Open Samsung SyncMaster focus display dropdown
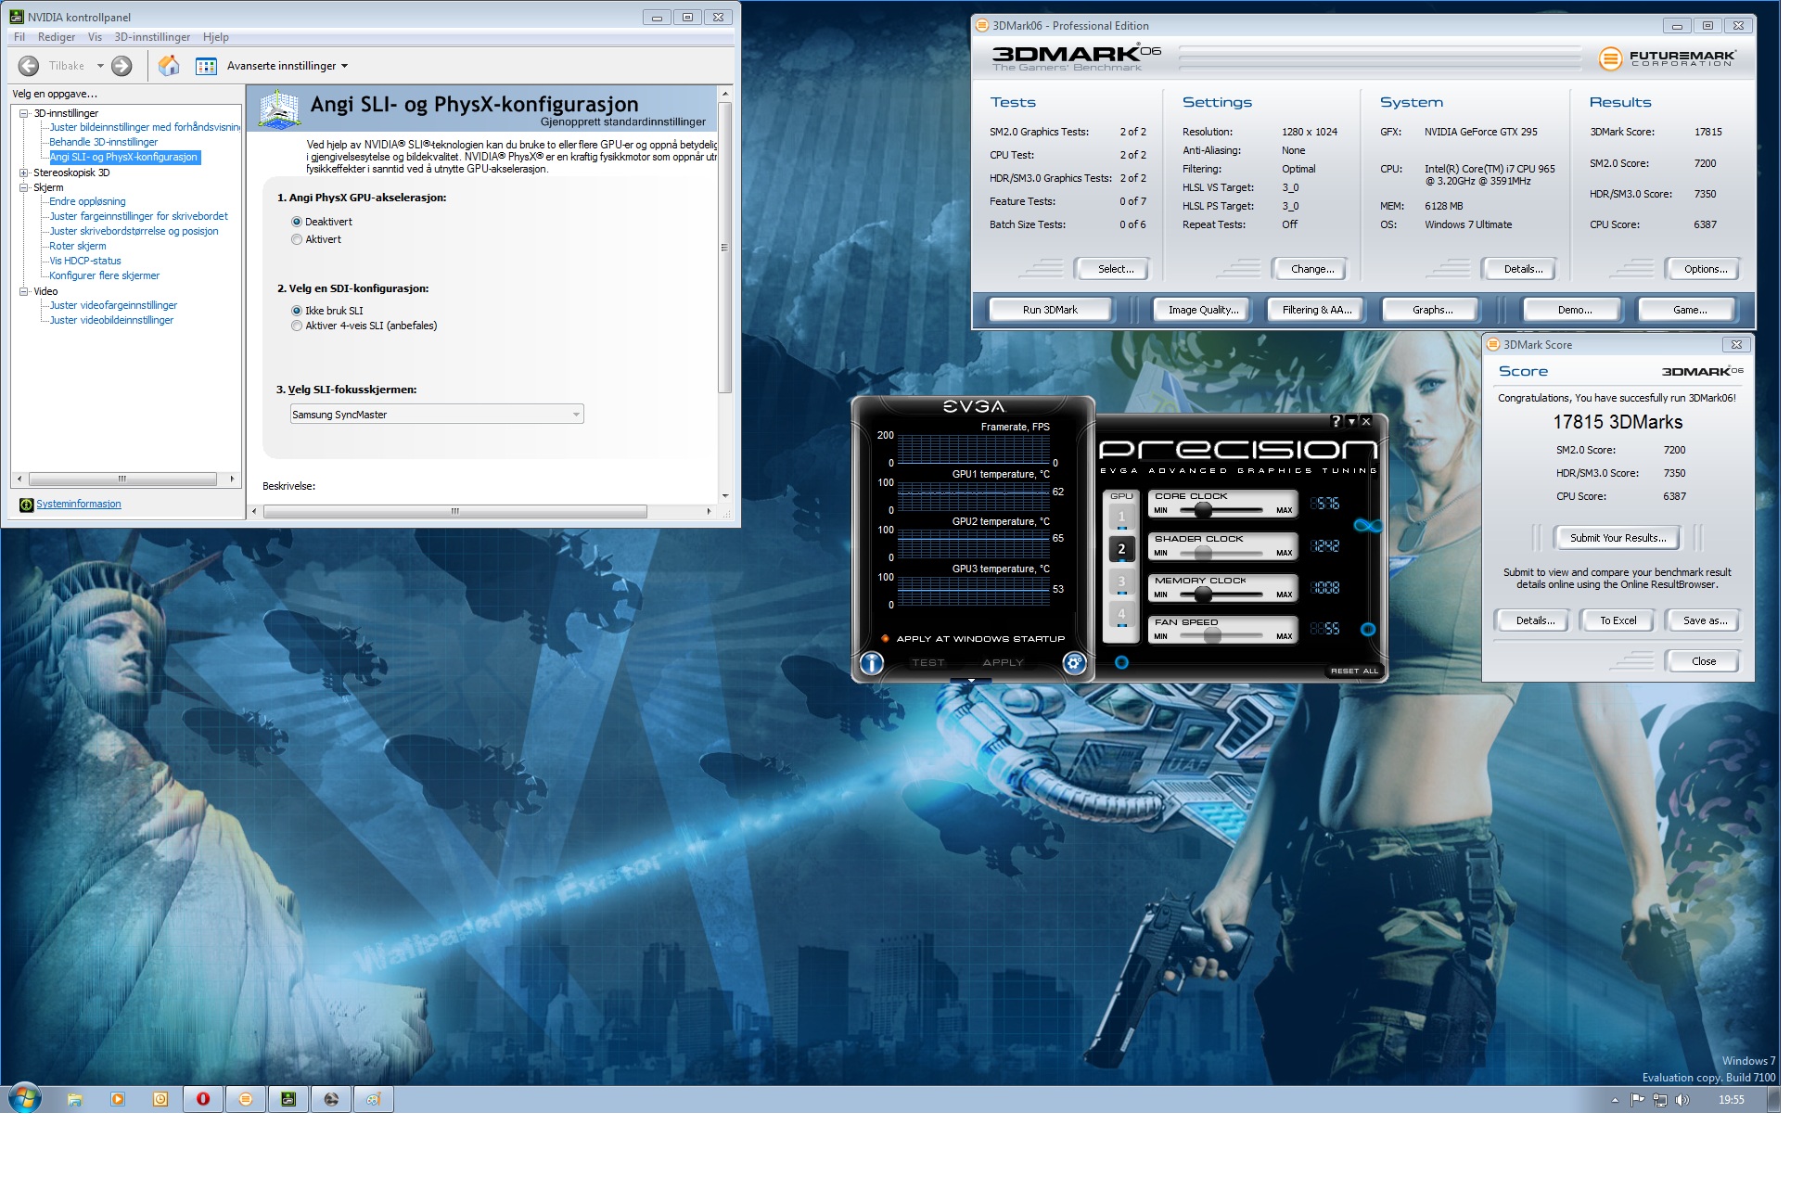The width and height of the screenshot is (1803, 1202). coord(437,415)
